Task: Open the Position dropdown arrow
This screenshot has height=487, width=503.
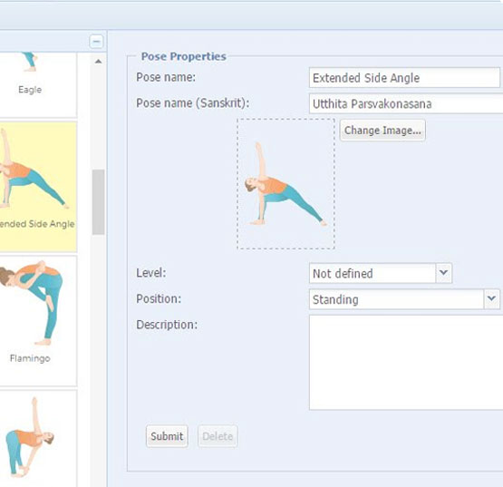Action: [x=491, y=299]
